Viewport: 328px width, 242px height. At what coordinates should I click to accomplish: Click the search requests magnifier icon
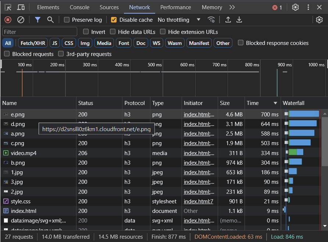50,20
